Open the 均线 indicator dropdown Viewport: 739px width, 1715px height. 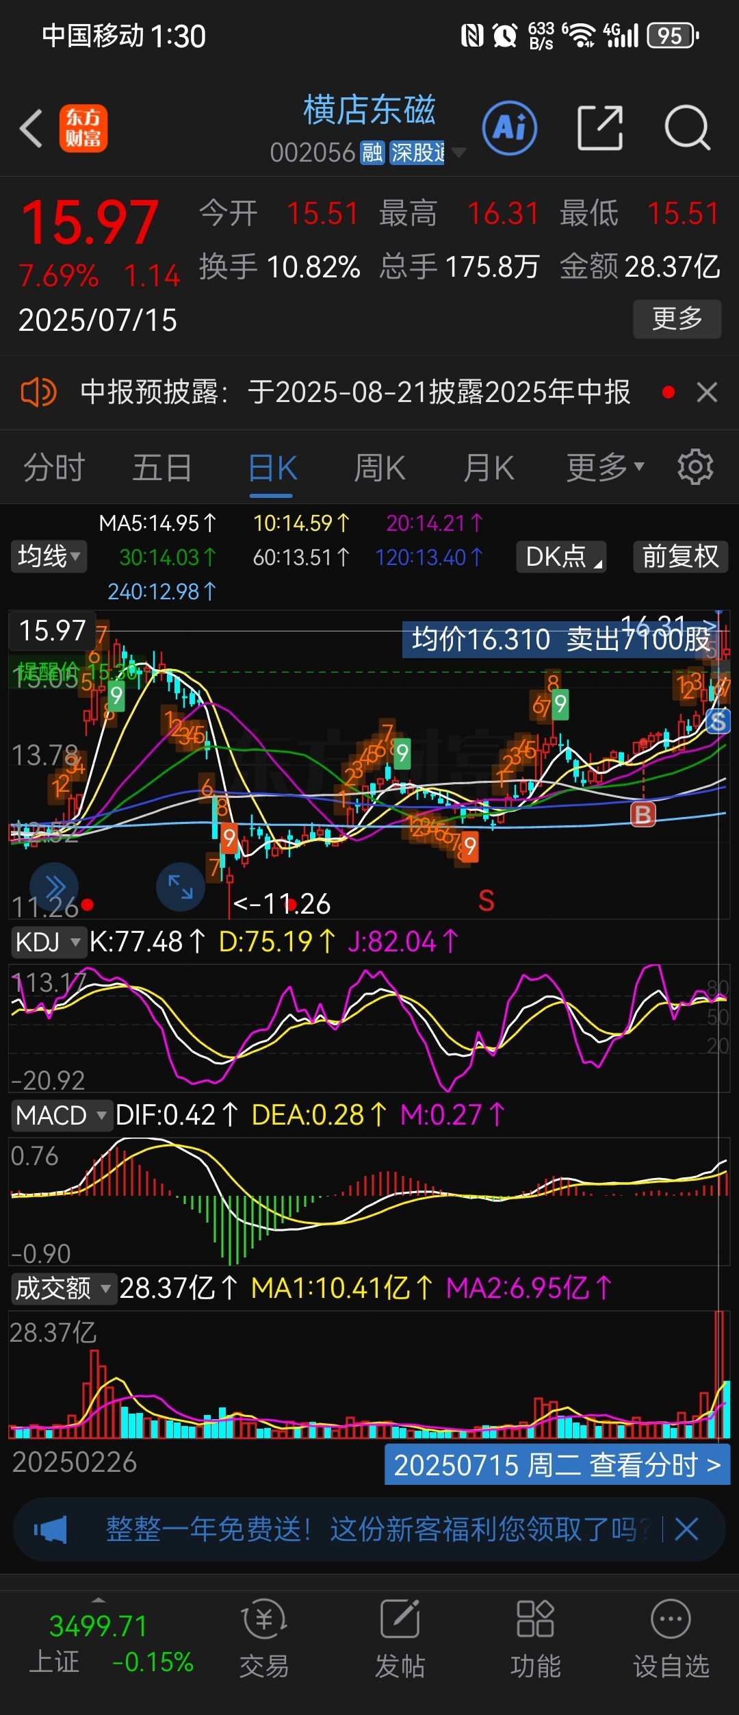49,556
